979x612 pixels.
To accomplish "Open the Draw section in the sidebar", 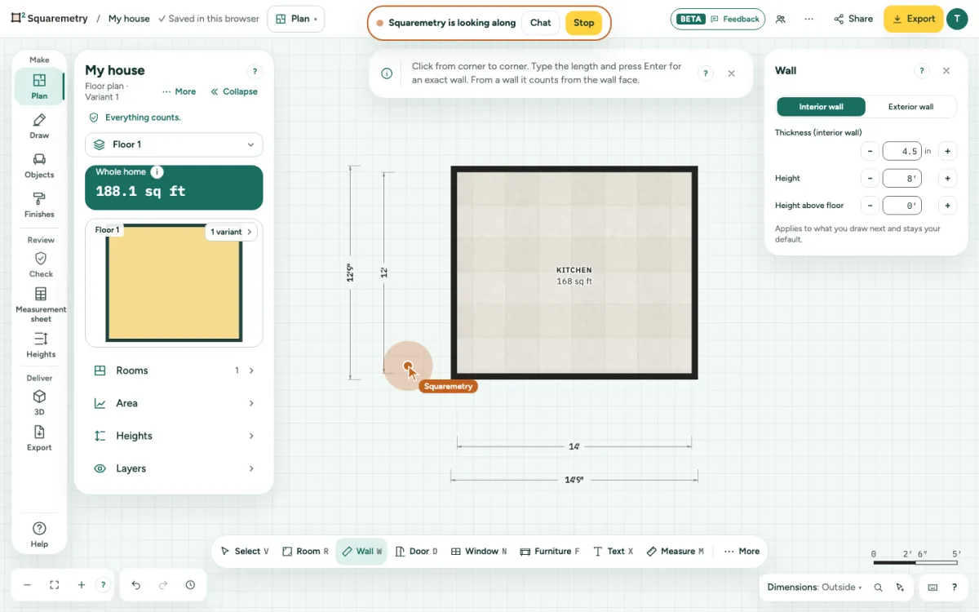I will click(39, 126).
